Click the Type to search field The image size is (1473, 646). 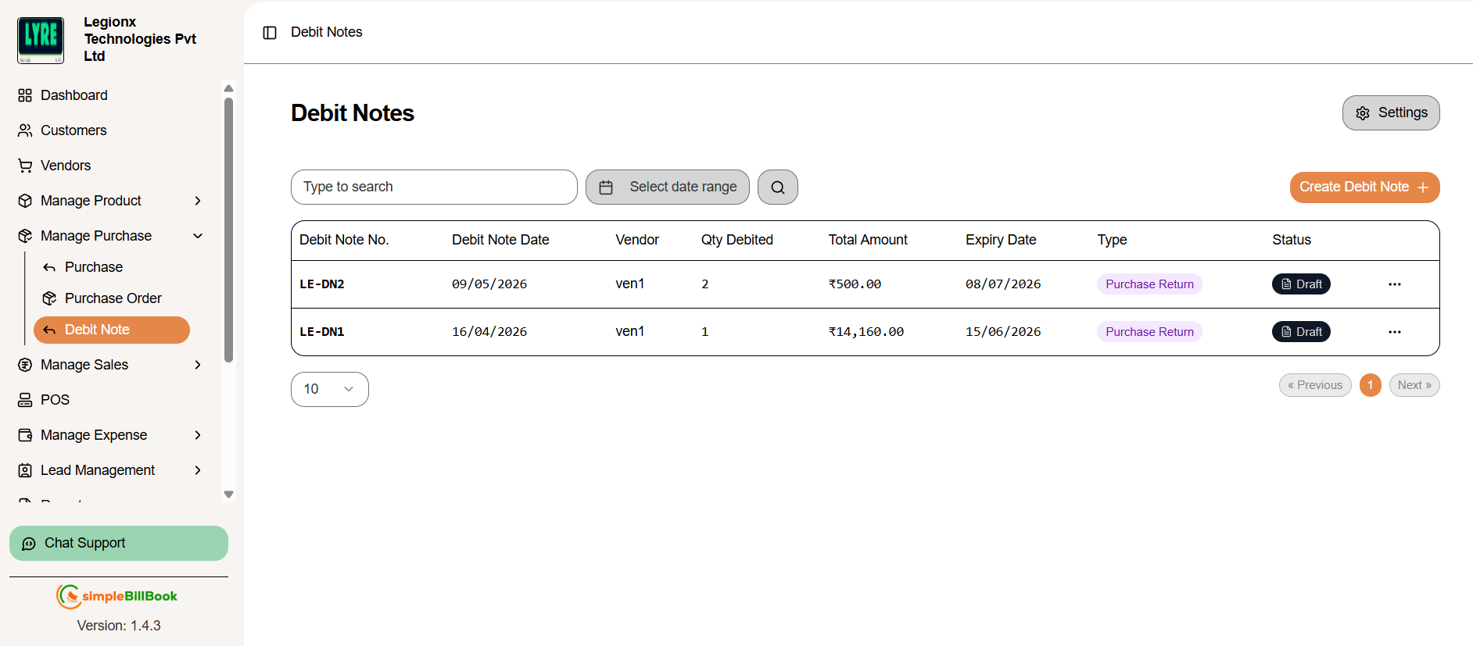[x=434, y=187]
